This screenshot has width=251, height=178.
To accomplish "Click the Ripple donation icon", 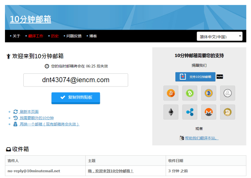I will (x=190, y=112).
